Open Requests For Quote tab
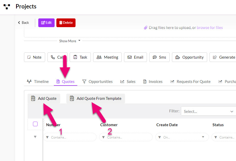The width and height of the screenshot is (236, 161). coord(190,82)
